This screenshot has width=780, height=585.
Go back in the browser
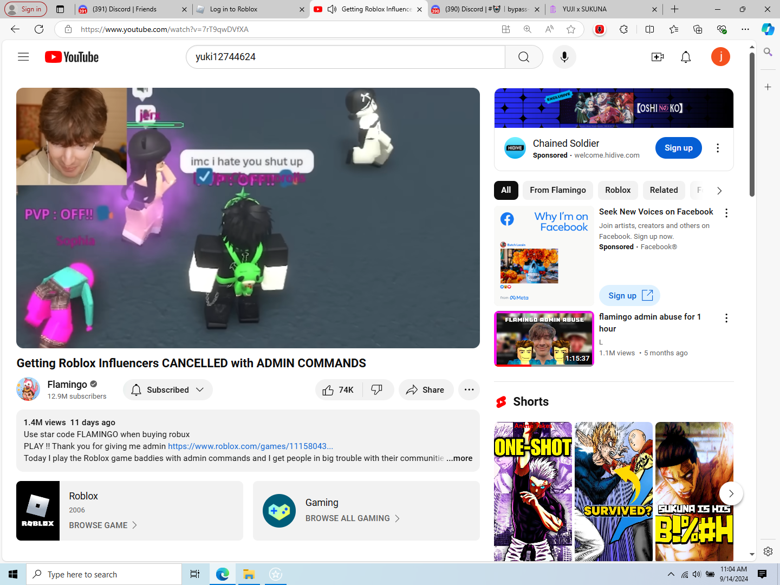pyautogui.click(x=15, y=29)
